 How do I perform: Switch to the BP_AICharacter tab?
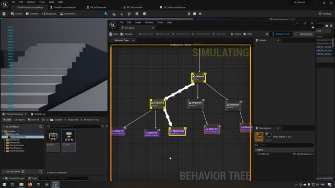[96, 7]
